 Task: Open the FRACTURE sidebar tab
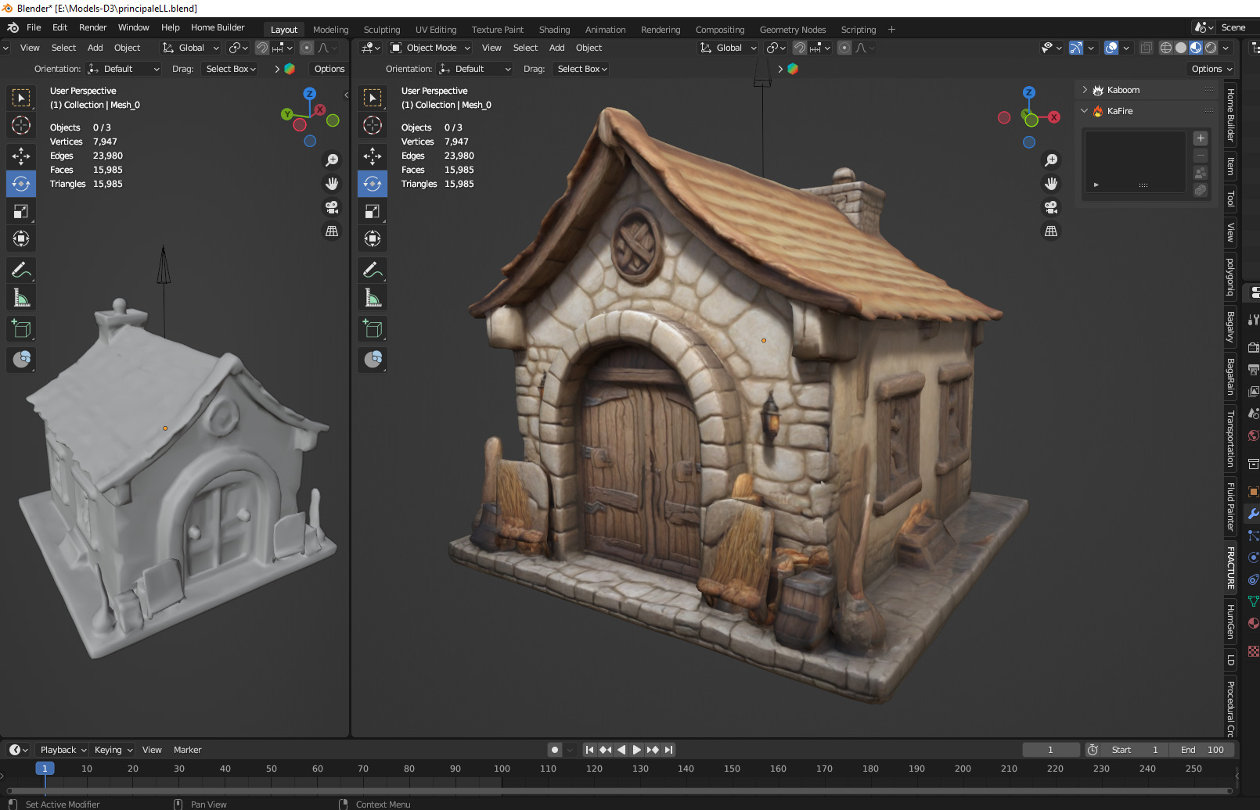tap(1230, 568)
